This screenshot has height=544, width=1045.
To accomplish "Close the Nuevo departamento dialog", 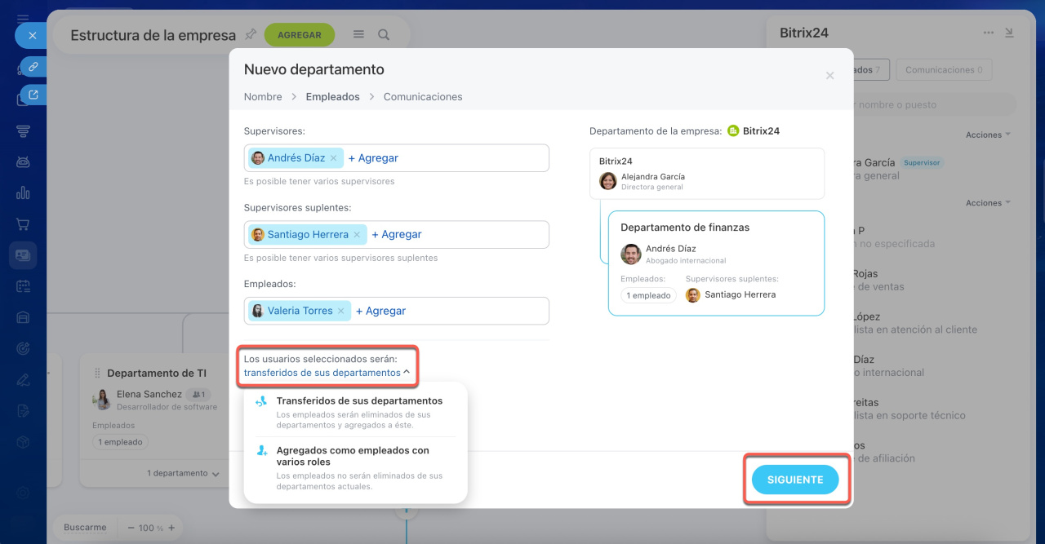I will point(829,75).
